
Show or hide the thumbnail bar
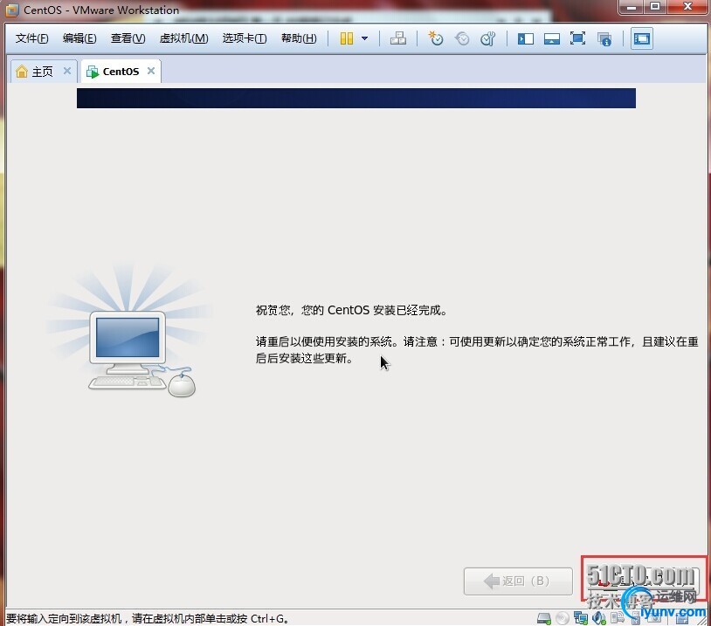(551, 38)
